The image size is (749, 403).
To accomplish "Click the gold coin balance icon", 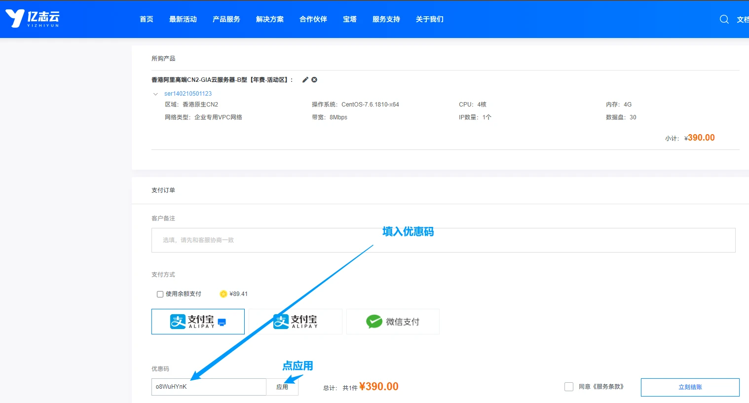I will pos(223,294).
